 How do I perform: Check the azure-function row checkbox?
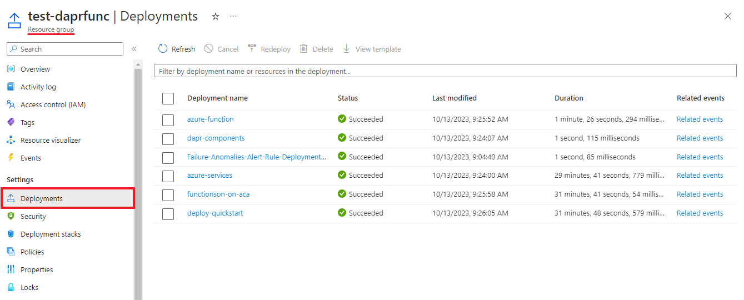(168, 119)
